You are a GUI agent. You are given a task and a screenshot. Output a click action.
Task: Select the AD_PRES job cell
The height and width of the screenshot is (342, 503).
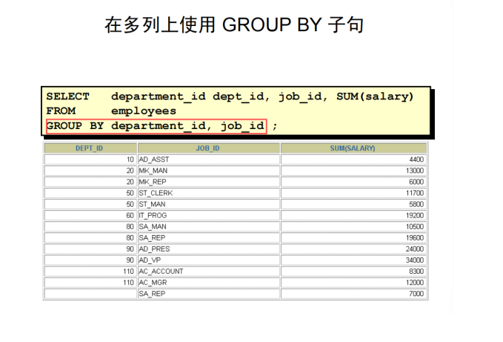click(208, 249)
